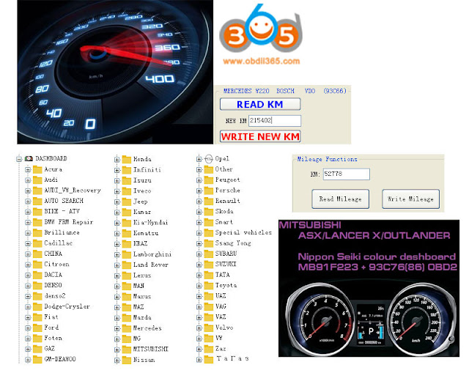Collapse the DASHBOARD root node
Image resolution: width=469 pixels, height=373 pixels.
(19, 159)
